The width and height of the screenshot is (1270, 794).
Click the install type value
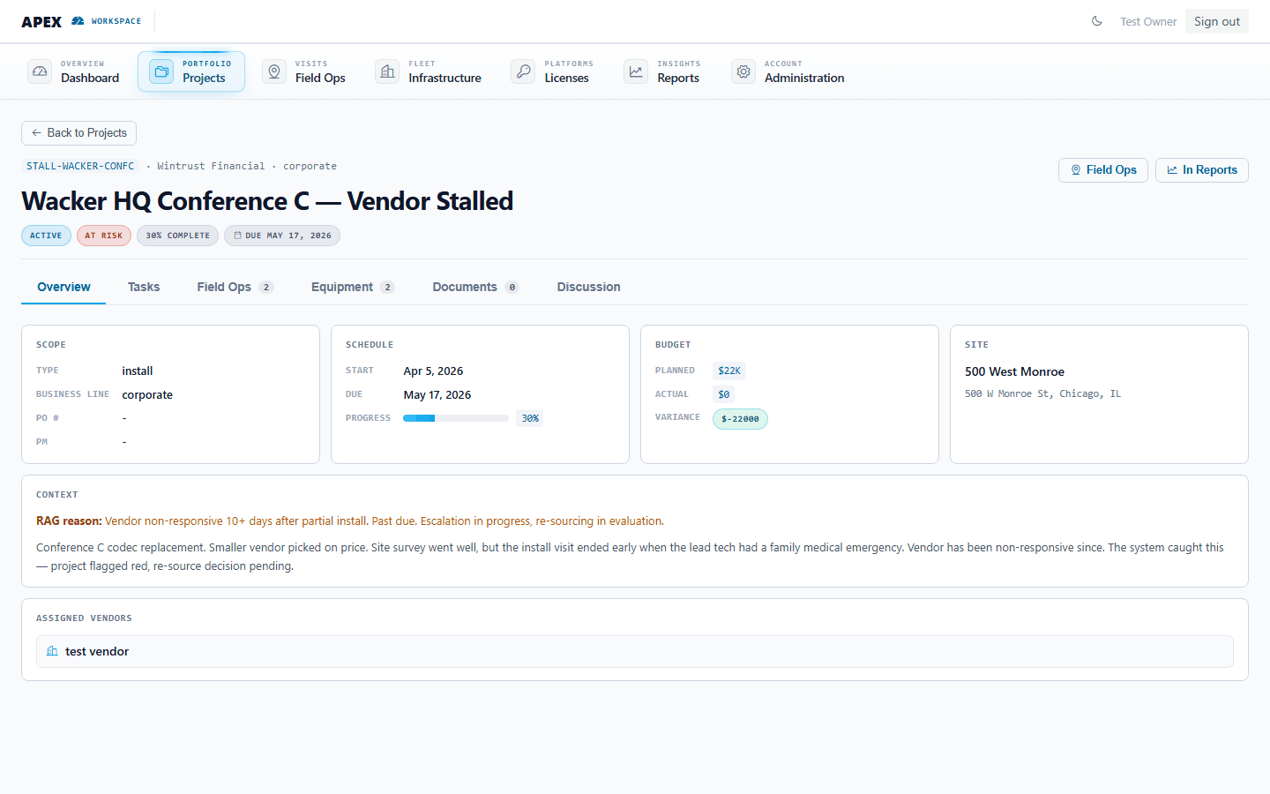[x=138, y=371]
